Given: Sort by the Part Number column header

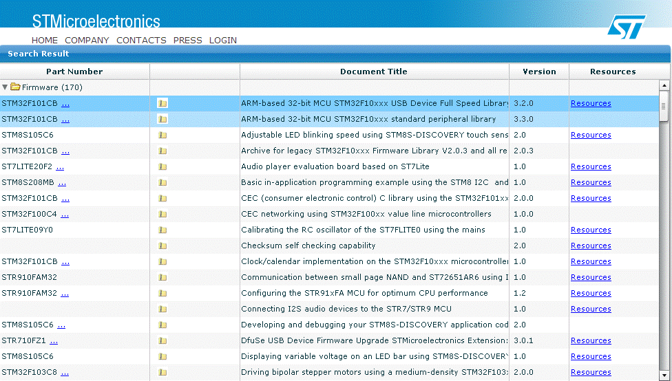Looking at the screenshot, I should (74, 72).
